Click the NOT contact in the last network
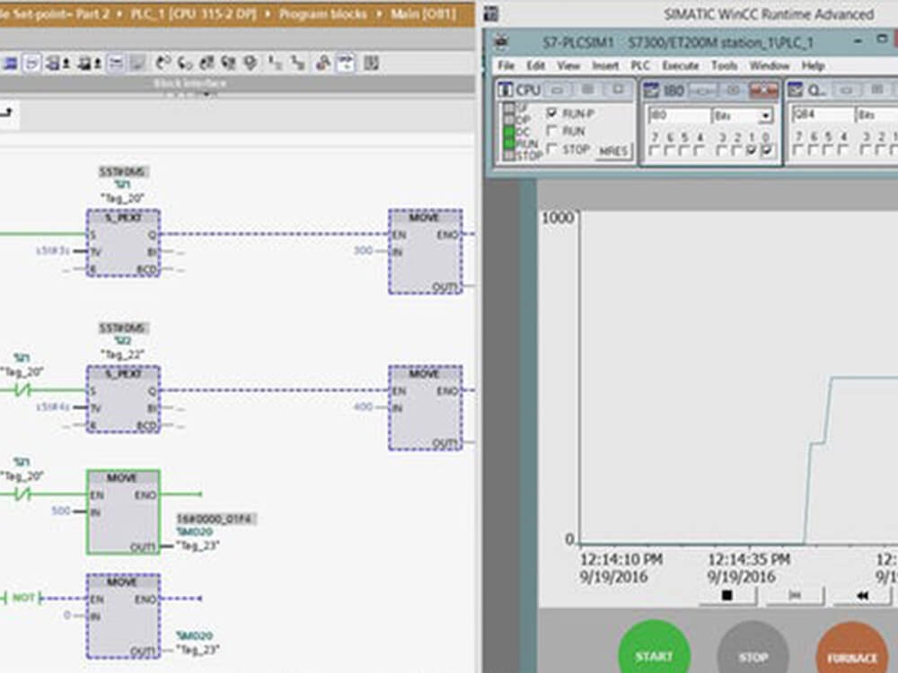This screenshot has height=673, width=898. tap(23, 598)
